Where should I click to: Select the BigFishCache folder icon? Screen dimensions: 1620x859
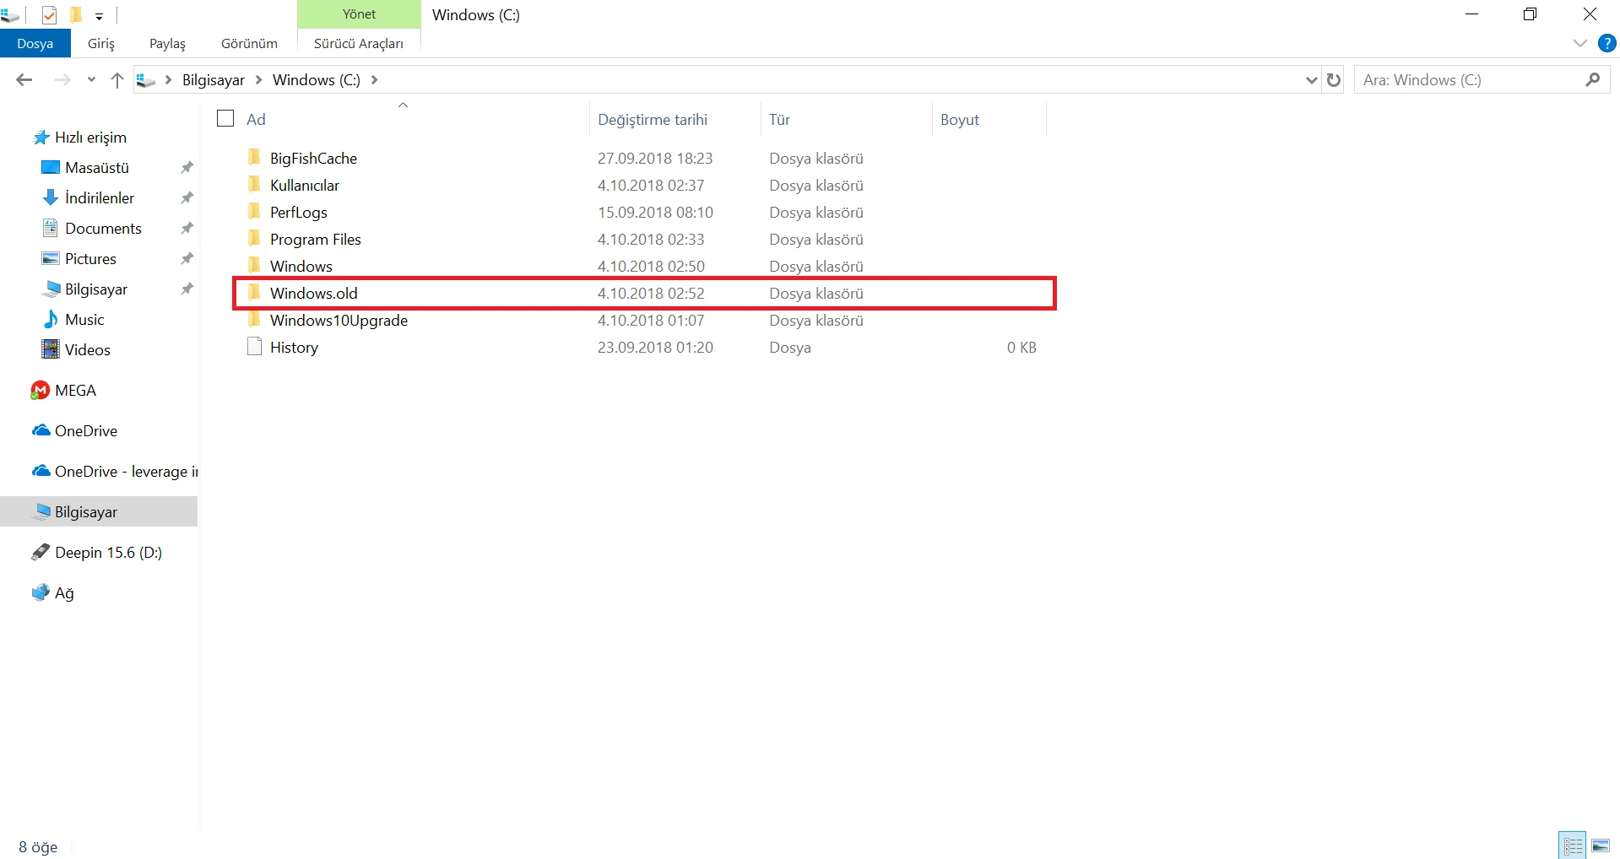pos(254,157)
